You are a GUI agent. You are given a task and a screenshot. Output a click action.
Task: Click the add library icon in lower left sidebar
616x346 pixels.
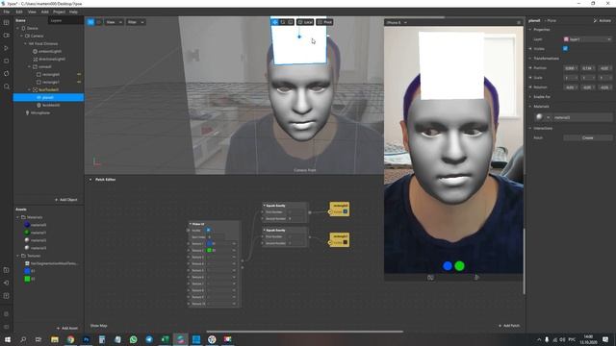click(7, 270)
